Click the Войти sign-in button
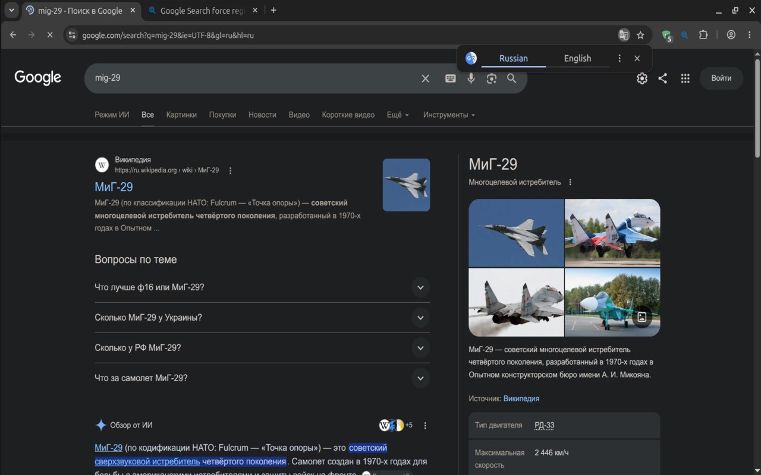This screenshot has width=761, height=475. coord(721,78)
